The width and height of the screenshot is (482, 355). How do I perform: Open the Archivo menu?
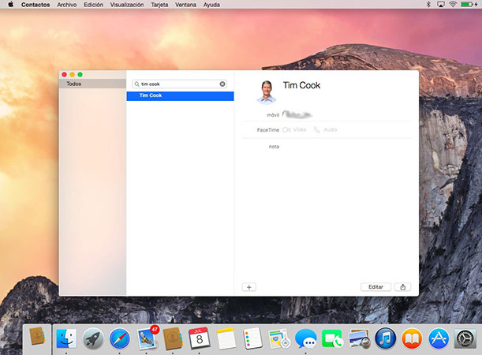pyautogui.click(x=67, y=5)
